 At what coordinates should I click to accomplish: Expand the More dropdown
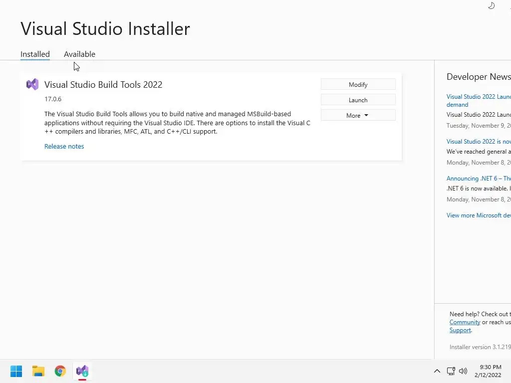click(x=358, y=115)
